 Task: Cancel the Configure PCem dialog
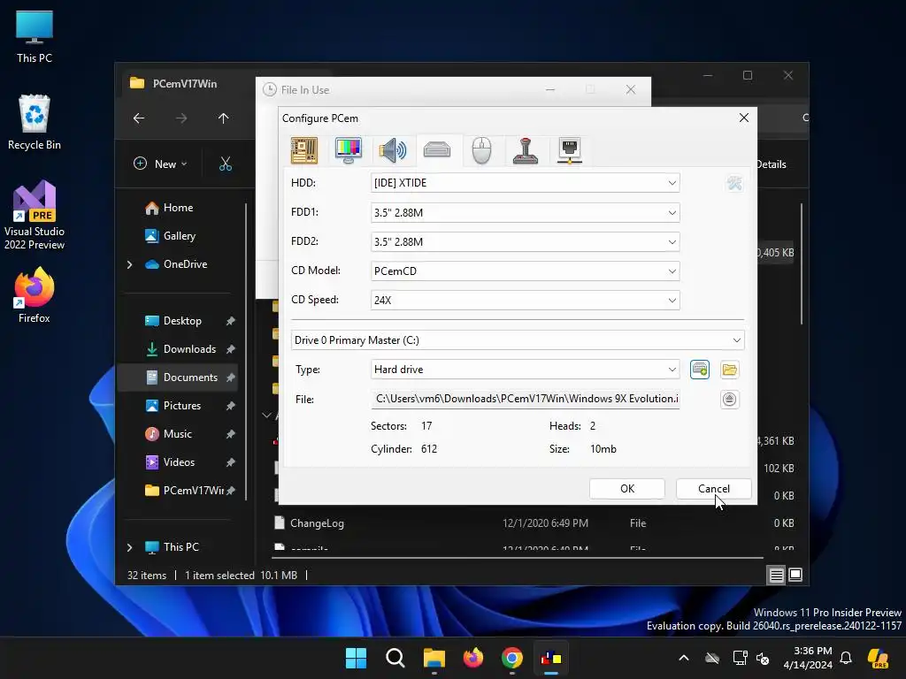pyautogui.click(x=714, y=488)
